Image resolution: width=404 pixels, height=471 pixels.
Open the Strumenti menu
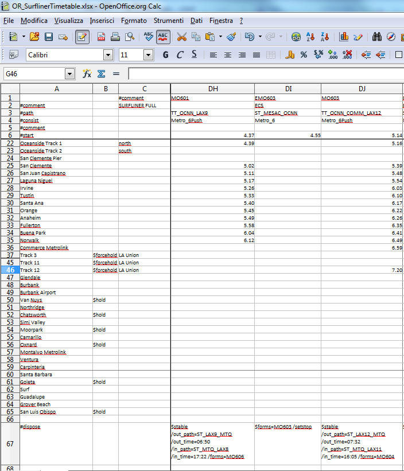pyautogui.click(x=168, y=21)
